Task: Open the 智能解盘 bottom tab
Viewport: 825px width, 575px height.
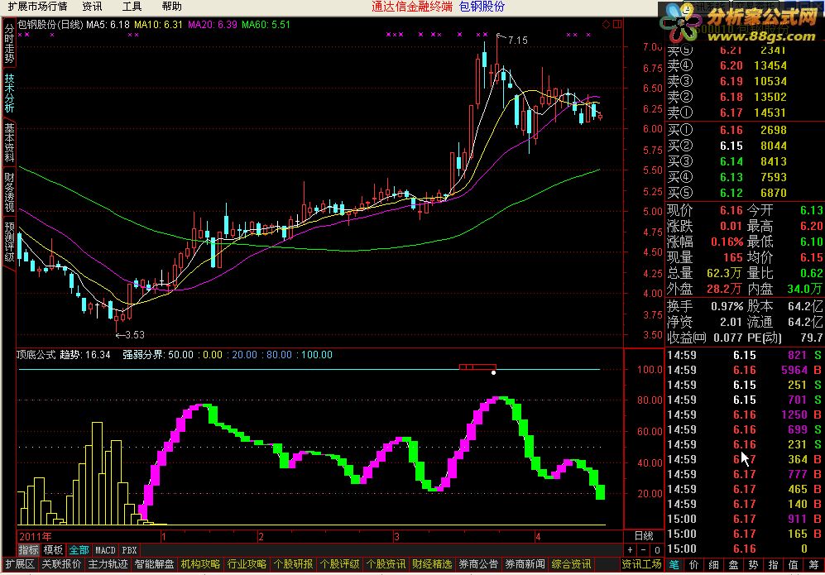Action: (154, 564)
